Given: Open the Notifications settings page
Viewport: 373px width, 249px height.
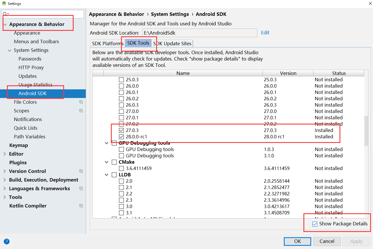Looking at the screenshot, I should click(x=28, y=119).
